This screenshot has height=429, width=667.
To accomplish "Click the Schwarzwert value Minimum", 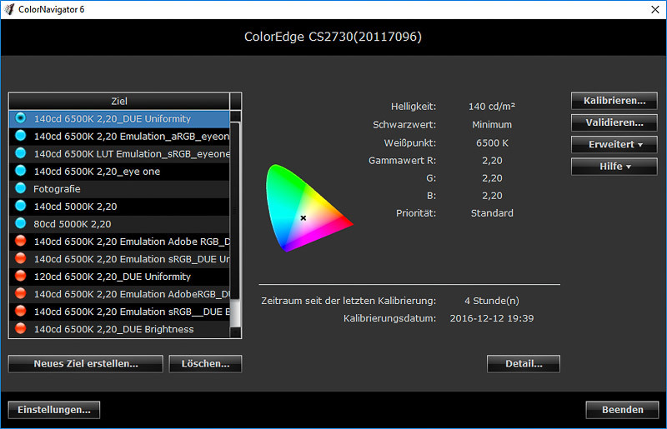I will click(492, 125).
